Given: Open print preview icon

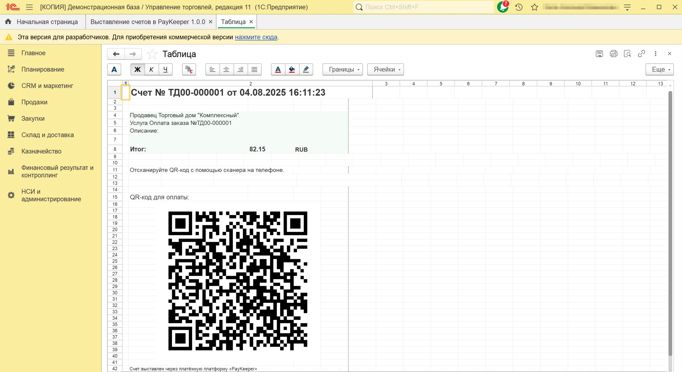Looking at the screenshot, I should tap(627, 54).
